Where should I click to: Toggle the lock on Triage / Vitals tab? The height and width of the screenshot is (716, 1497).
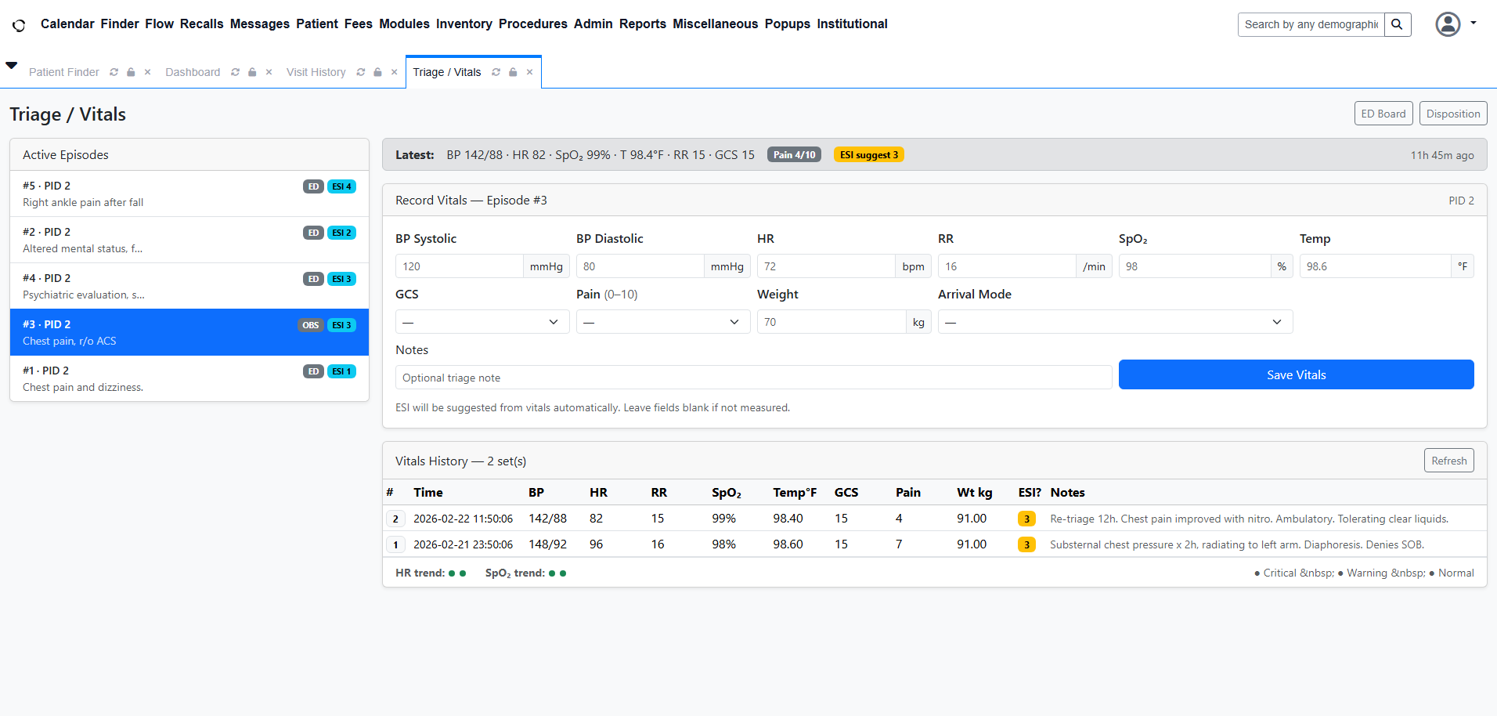coord(513,72)
